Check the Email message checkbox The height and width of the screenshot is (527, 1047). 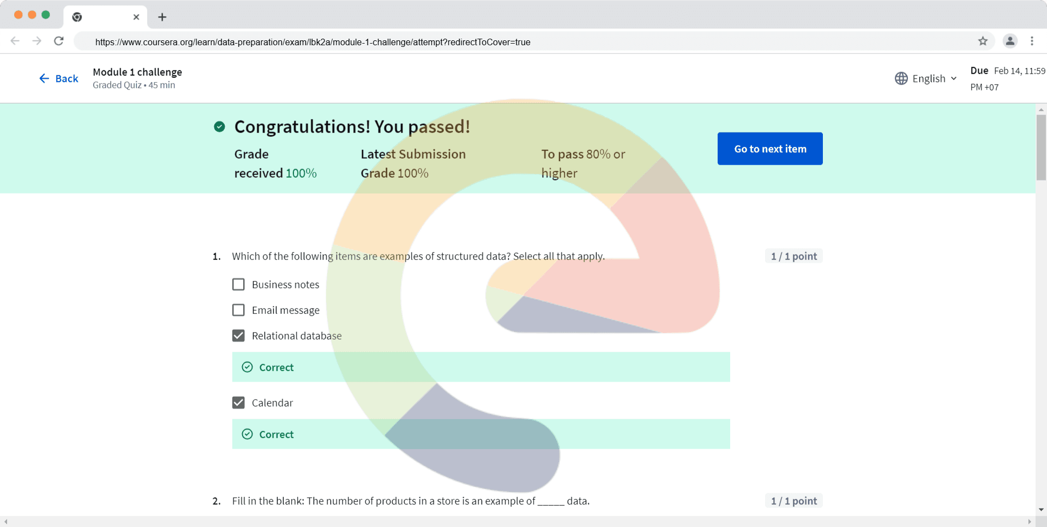238,310
